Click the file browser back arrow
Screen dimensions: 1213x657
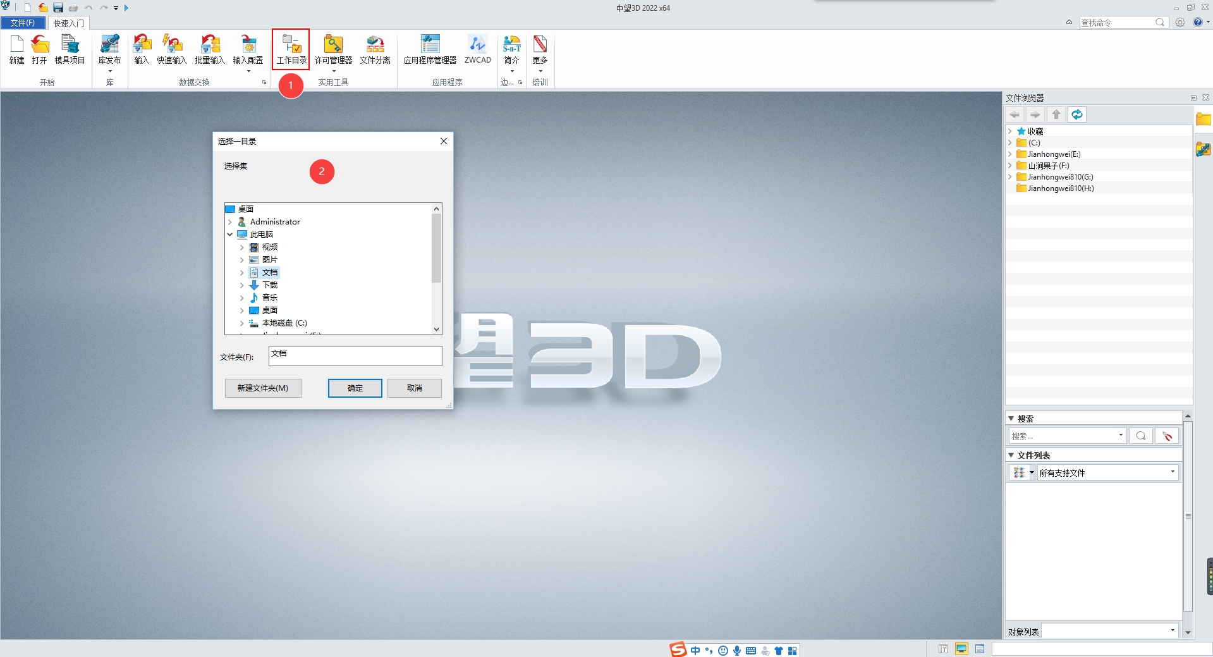tap(1015, 114)
